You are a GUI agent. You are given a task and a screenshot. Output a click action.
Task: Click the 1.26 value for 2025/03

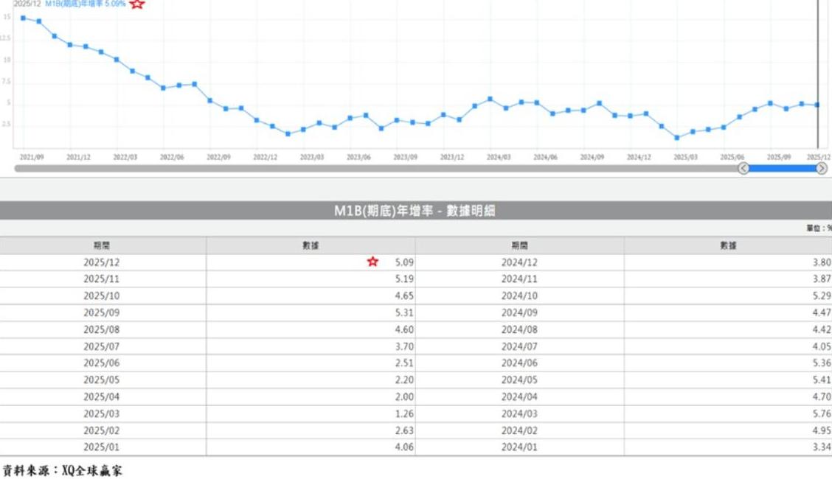click(x=404, y=413)
